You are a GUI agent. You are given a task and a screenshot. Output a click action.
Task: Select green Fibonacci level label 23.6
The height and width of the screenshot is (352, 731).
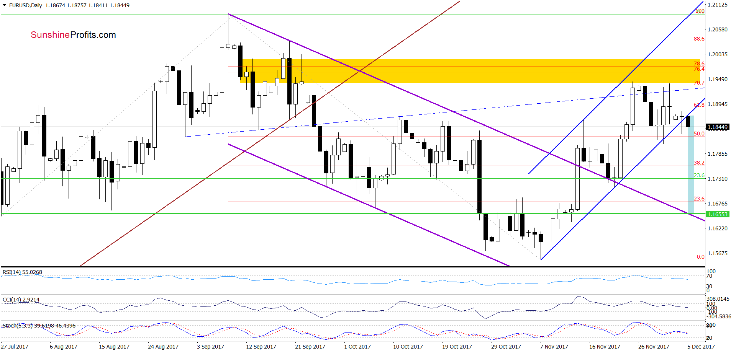(699, 175)
